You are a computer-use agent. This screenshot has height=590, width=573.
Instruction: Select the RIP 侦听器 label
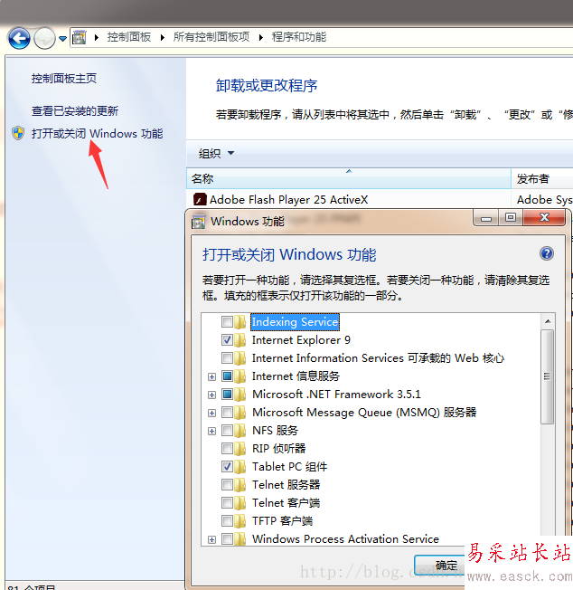278,449
